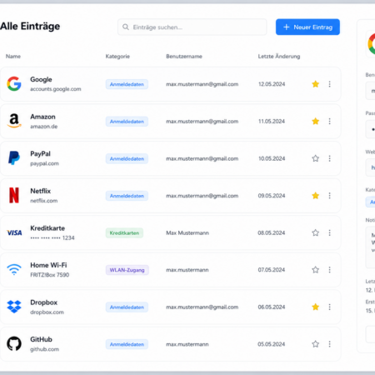Click the date 09.05.2024

click(272, 196)
